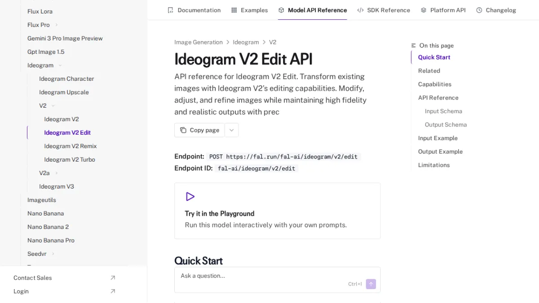Open Ideogram V2 Turbo page
Screen dimensions: 539x303
(70, 159)
